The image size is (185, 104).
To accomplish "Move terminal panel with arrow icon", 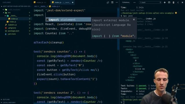I will [x=178, y=3].
